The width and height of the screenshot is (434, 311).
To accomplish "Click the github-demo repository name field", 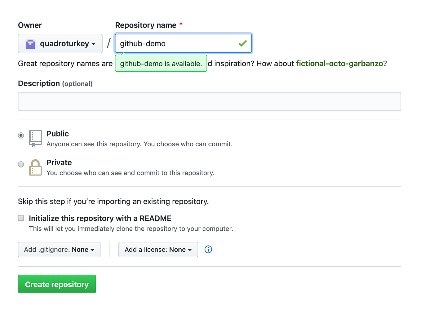I will pos(174,43).
